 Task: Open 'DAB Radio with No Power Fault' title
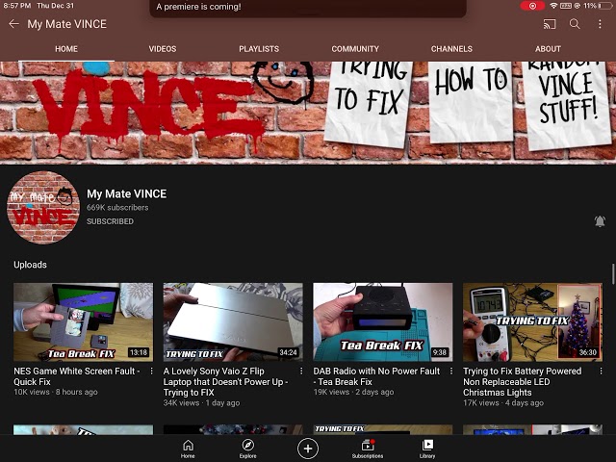[376, 376]
